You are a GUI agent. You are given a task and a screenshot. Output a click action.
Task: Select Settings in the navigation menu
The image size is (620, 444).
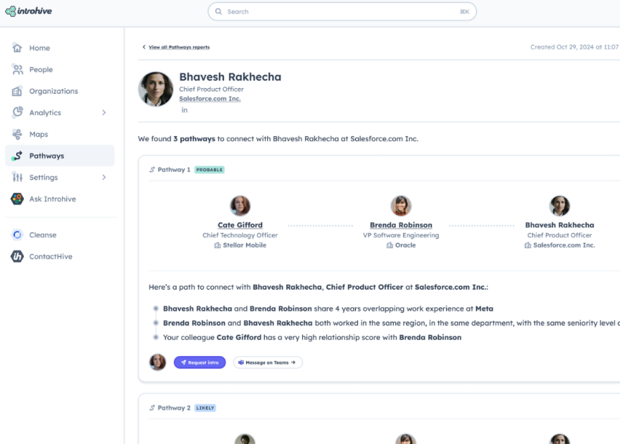tap(44, 177)
